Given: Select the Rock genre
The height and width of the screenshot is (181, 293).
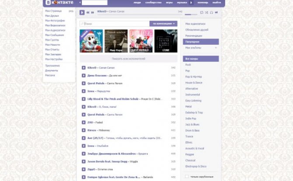Looking at the screenshot, I should (188, 65).
